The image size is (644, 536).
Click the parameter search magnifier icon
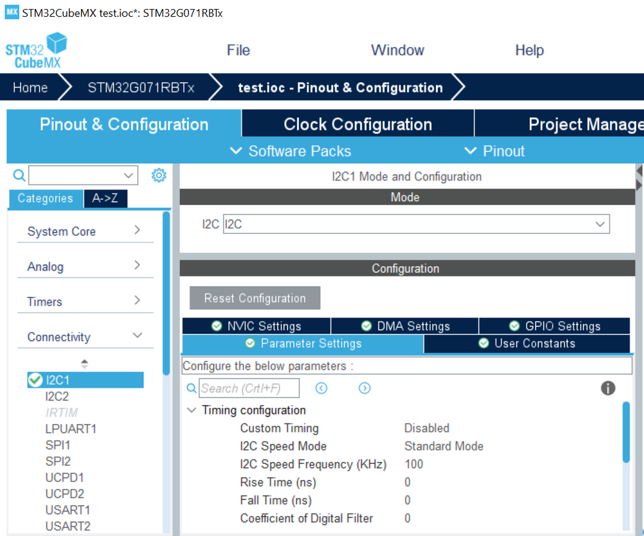pyautogui.click(x=191, y=388)
